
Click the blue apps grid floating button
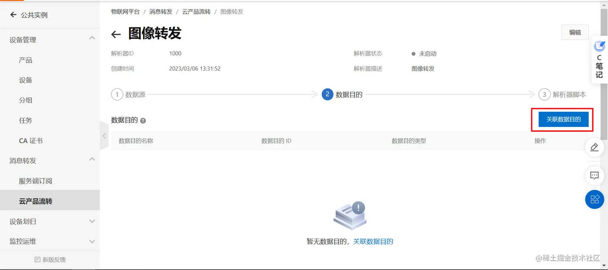[x=594, y=199]
